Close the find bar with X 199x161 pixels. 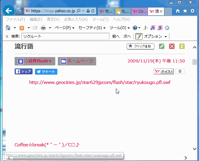click(7, 36)
